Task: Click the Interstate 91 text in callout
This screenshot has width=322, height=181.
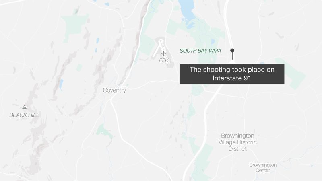Action: click(232, 78)
